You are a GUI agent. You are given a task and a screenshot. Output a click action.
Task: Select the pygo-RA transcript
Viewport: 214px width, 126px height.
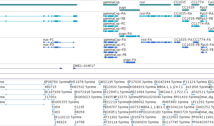(125, 34)
